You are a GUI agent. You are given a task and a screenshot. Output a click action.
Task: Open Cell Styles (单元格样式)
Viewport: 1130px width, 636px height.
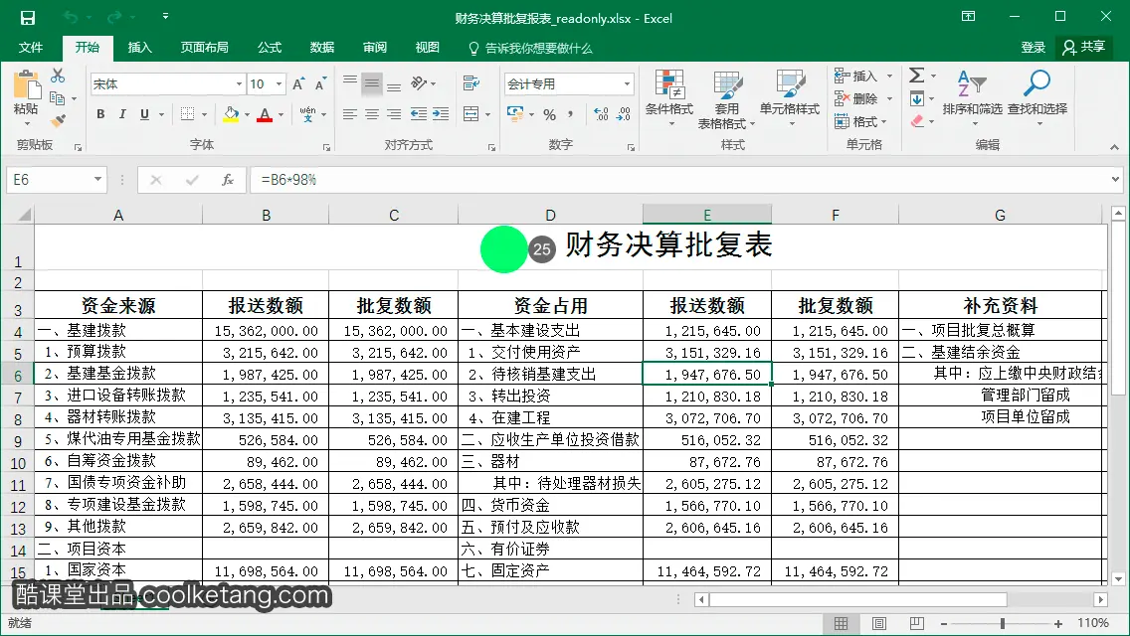pos(790,98)
